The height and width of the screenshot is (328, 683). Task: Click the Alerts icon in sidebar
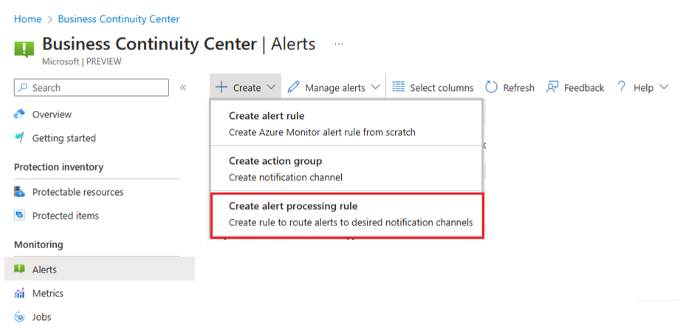20,269
